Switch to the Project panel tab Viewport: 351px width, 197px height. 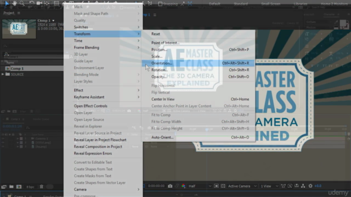pyautogui.click(x=9, y=13)
